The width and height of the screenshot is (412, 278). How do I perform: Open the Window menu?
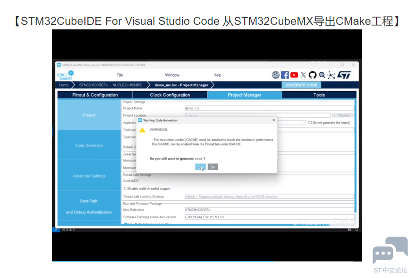pos(172,75)
